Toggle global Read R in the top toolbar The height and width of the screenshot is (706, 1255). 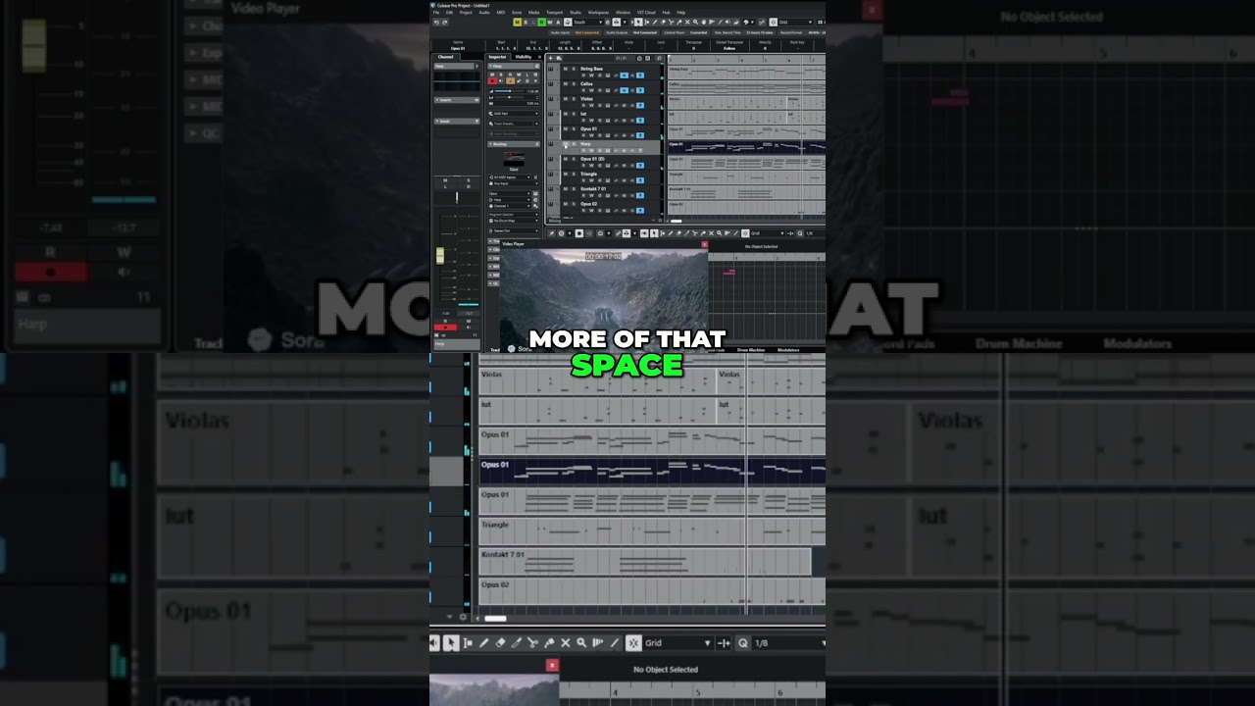541,22
